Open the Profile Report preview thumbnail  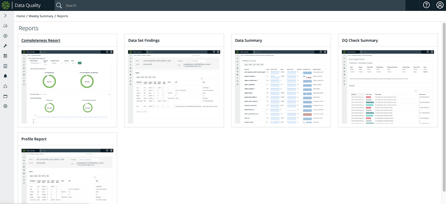pyautogui.click(x=67, y=176)
